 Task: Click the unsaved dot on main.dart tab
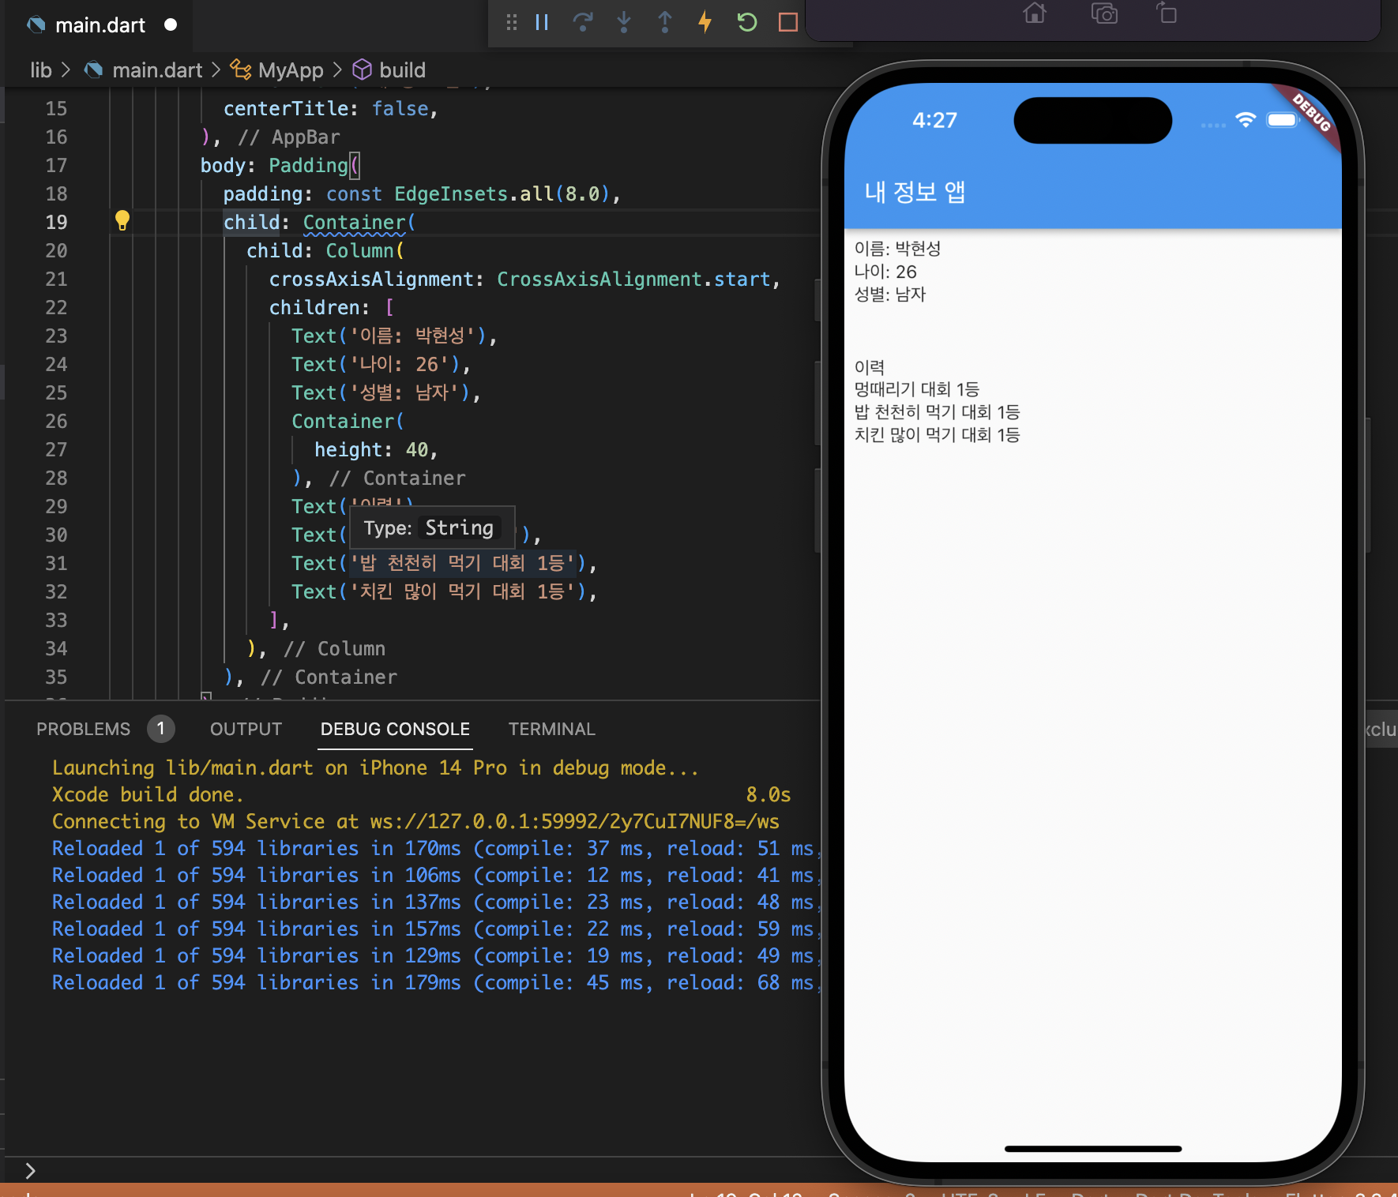(x=171, y=25)
